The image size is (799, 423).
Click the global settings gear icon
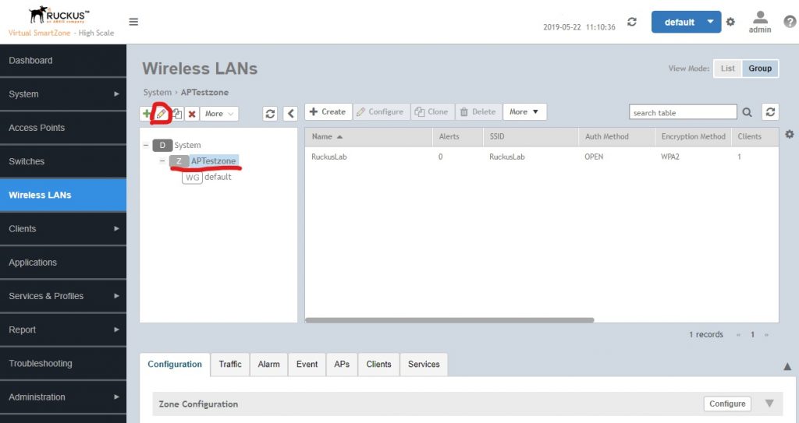pyautogui.click(x=730, y=22)
